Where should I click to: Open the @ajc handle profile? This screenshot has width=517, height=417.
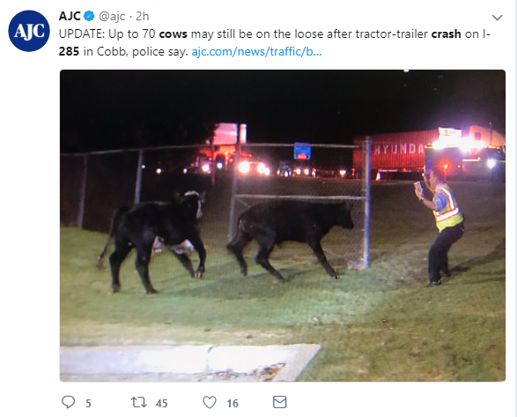[x=112, y=16]
